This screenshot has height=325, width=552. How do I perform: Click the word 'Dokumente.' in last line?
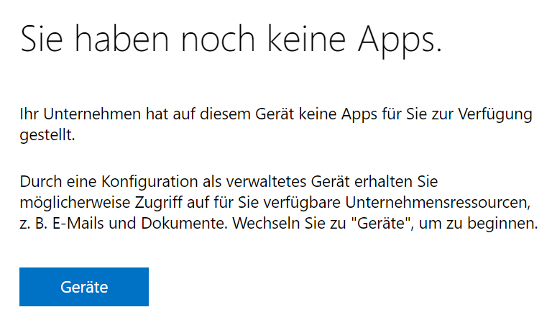tap(185, 223)
